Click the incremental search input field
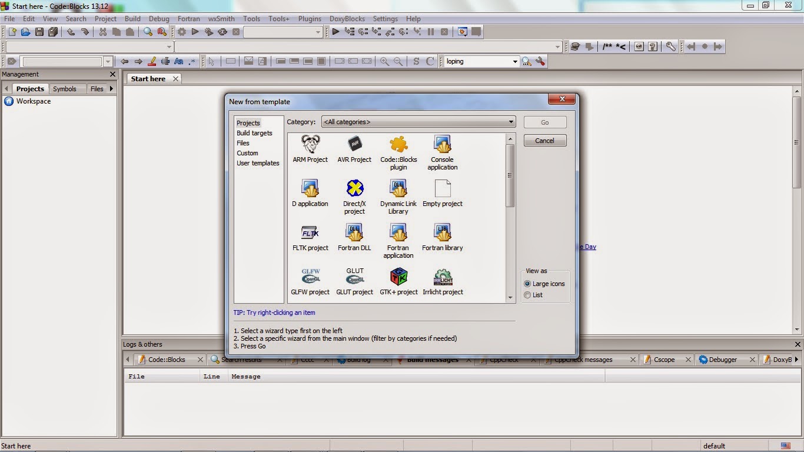 pyautogui.click(x=62, y=61)
